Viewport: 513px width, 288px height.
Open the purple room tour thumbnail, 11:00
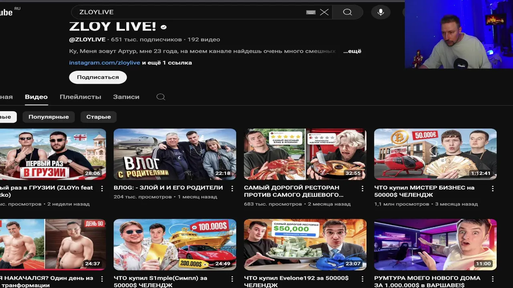(x=435, y=244)
